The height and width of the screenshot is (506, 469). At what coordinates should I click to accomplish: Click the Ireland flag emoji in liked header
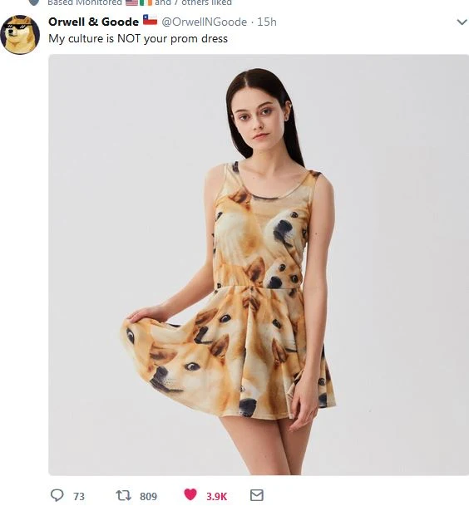146,2
